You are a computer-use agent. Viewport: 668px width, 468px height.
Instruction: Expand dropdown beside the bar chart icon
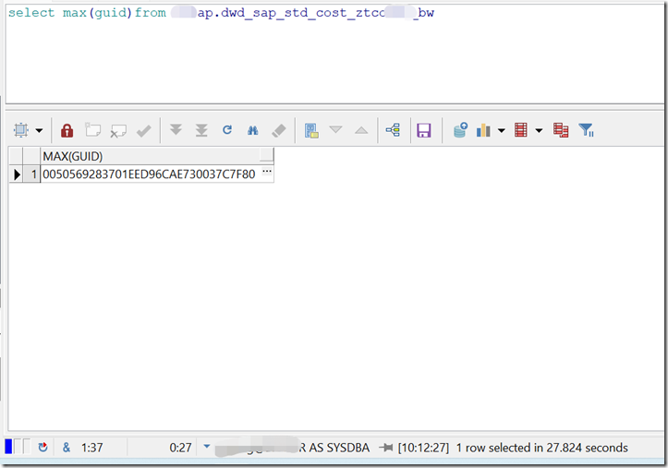coord(502,130)
